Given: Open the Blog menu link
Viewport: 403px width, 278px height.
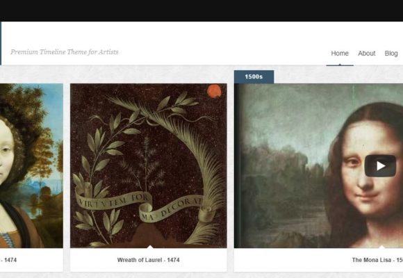Looking at the screenshot, I should pyautogui.click(x=391, y=54).
